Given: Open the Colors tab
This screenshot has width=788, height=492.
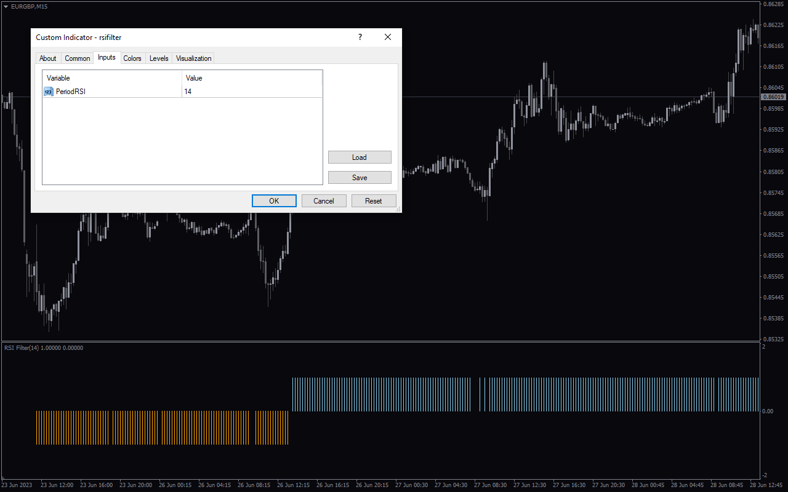Looking at the screenshot, I should 132,58.
